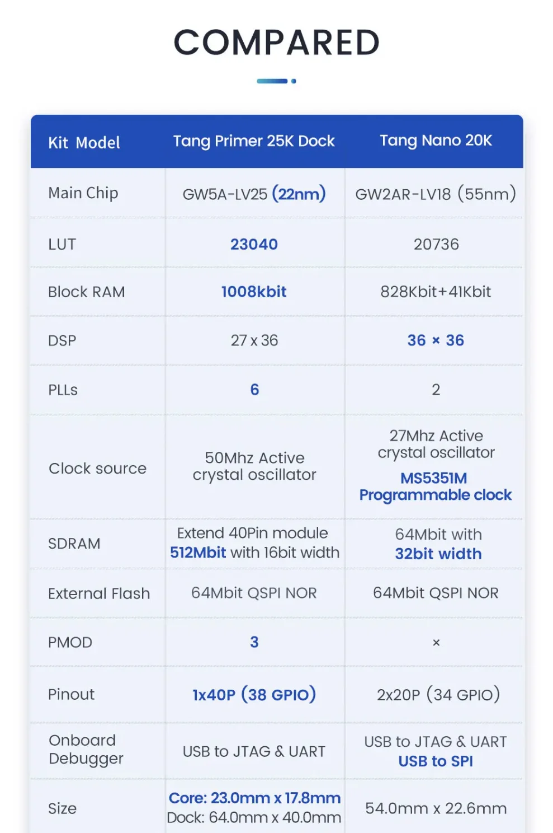Click the MS5351M Programmable clock text
The width and height of the screenshot is (553, 833).
[435, 486]
